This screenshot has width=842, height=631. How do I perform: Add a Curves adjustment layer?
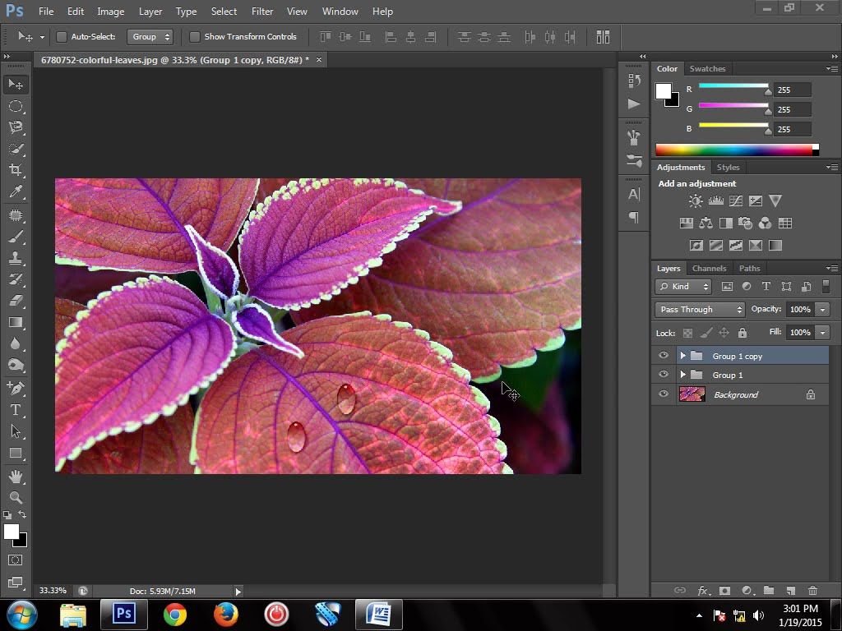click(x=736, y=200)
